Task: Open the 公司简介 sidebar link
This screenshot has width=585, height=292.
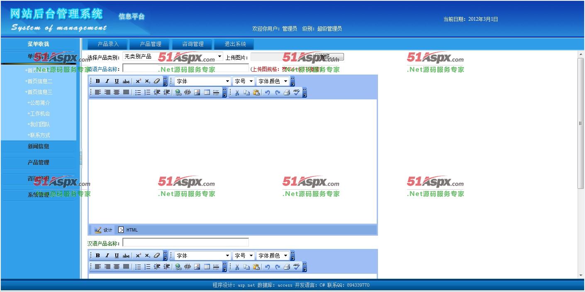Action: tap(39, 103)
